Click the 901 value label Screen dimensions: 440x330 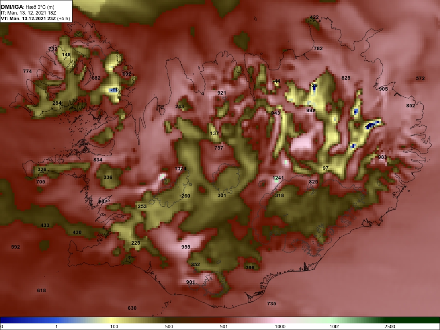tap(191, 282)
